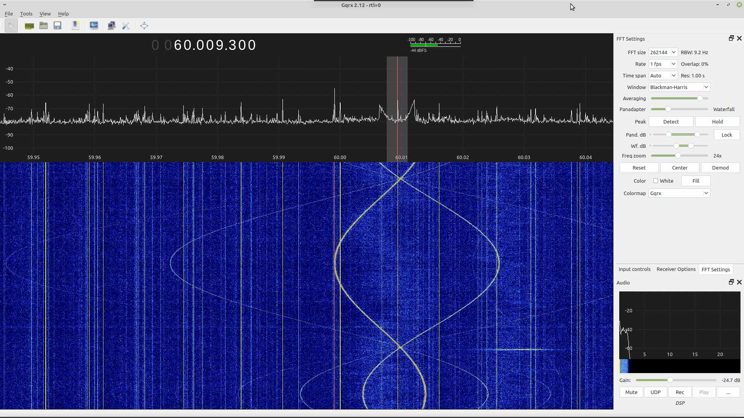This screenshot has height=418, width=744.
Task: Toggle the Peak Detect button
Action: (x=671, y=122)
